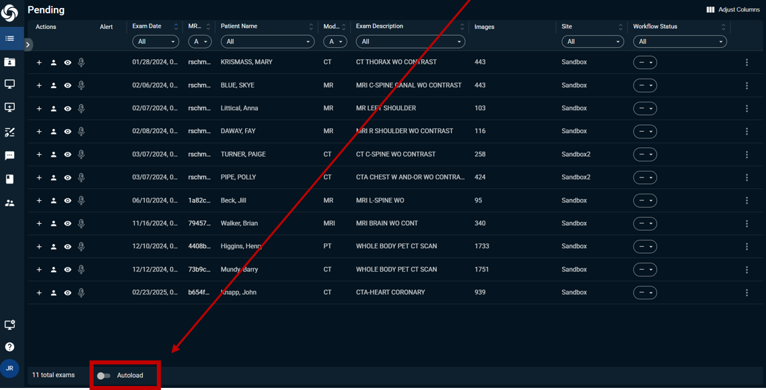The height and width of the screenshot is (390, 766).
Task: Open the Site filter dropdown
Action: (x=592, y=42)
